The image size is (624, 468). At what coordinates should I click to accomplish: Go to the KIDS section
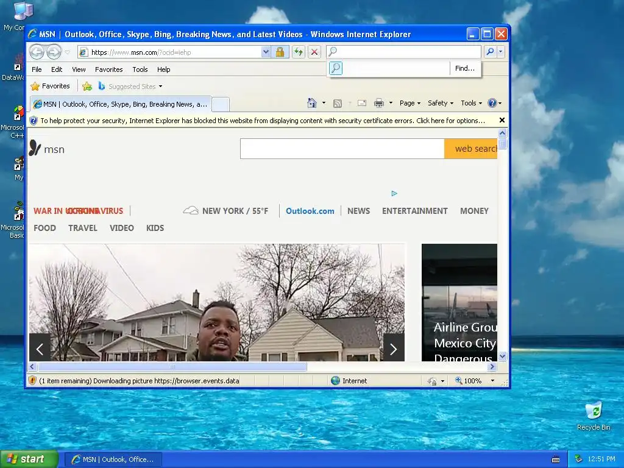[x=155, y=228]
